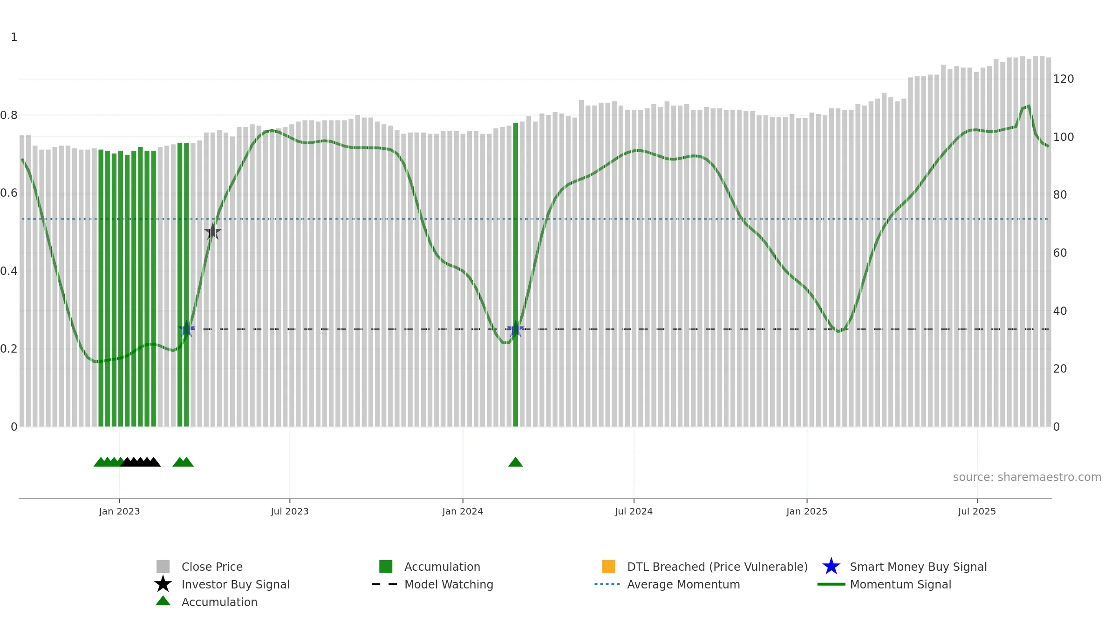Open the sharemaestro.com source link
The height and width of the screenshot is (628, 1118).
pyautogui.click(x=1027, y=477)
